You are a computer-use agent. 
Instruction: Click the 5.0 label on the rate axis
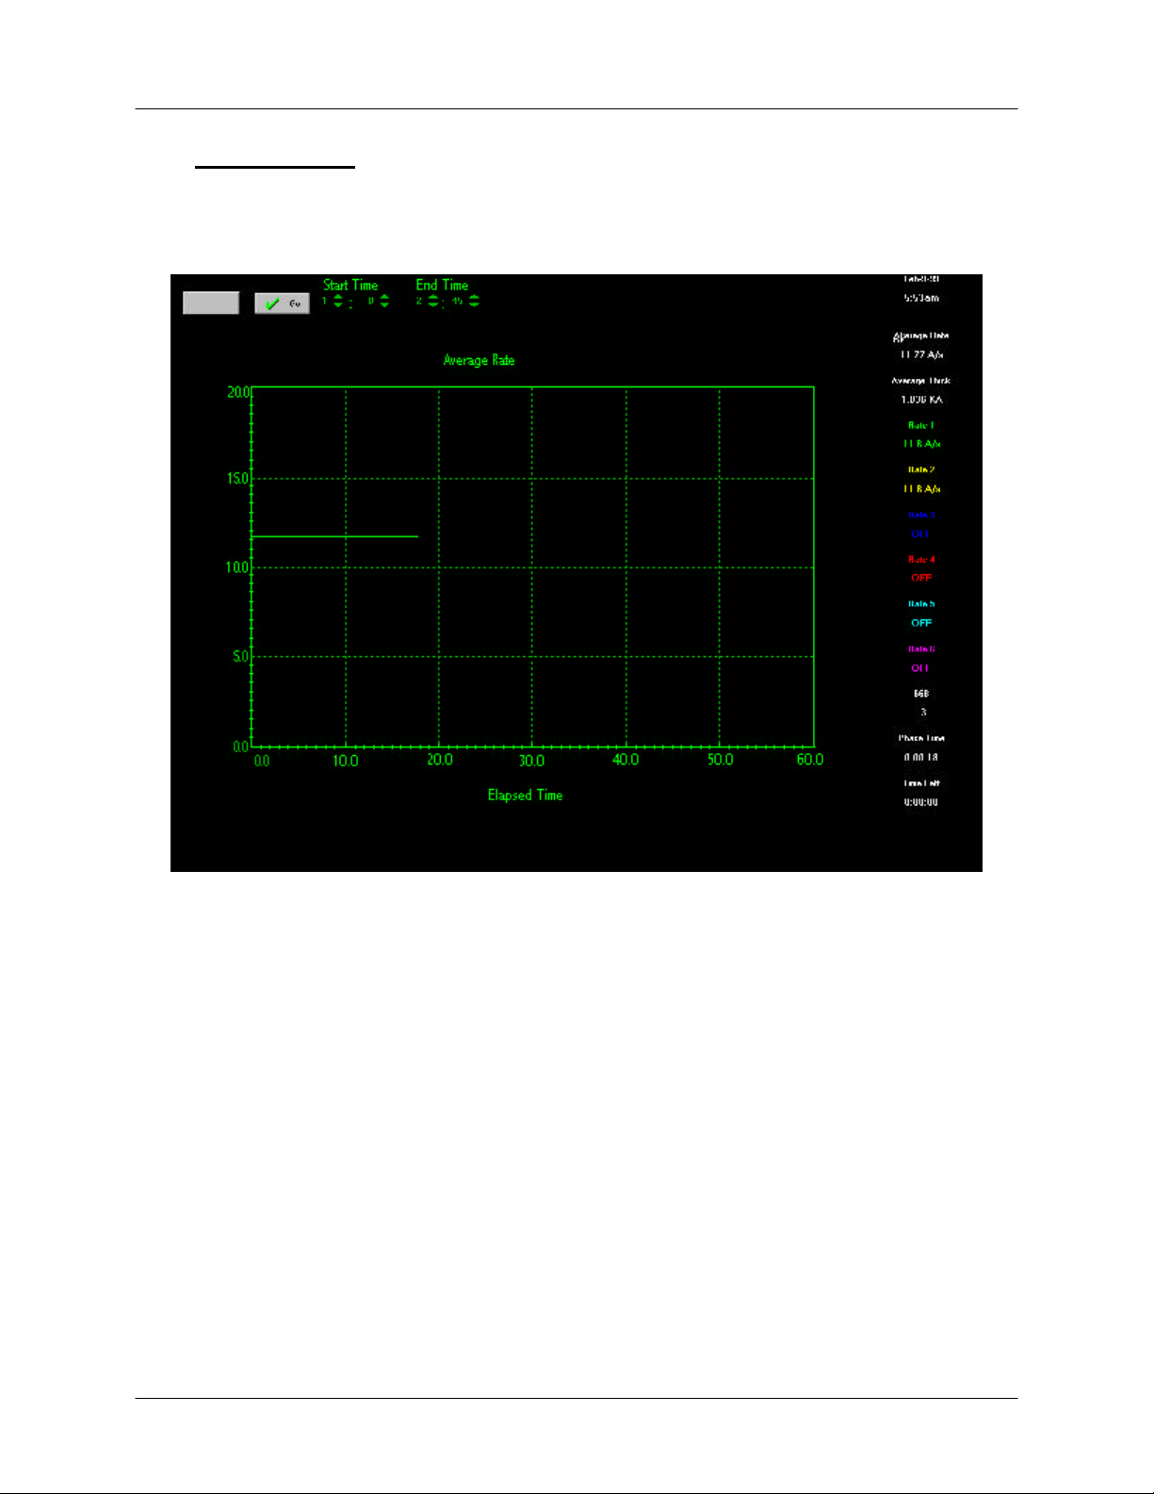241,656
